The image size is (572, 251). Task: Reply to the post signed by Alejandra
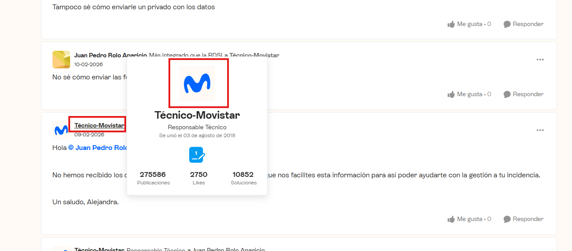(x=523, y=219)
